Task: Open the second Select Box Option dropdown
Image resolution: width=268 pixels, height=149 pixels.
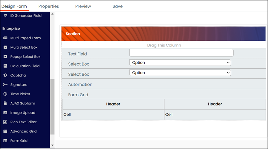Action: tap(180, 73)
